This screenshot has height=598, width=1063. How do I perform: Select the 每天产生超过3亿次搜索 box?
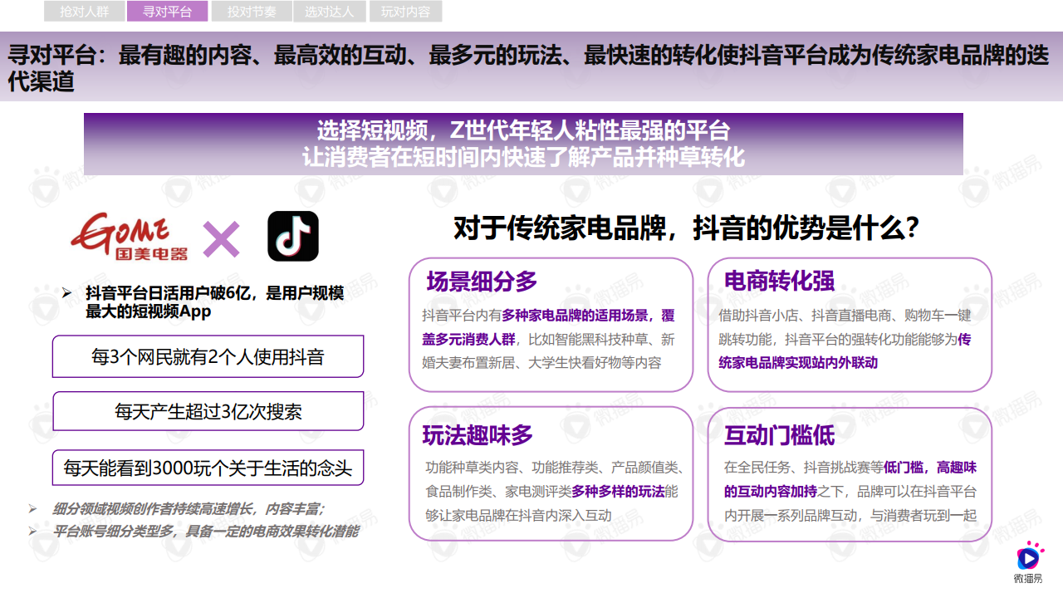tap(208, 411)
